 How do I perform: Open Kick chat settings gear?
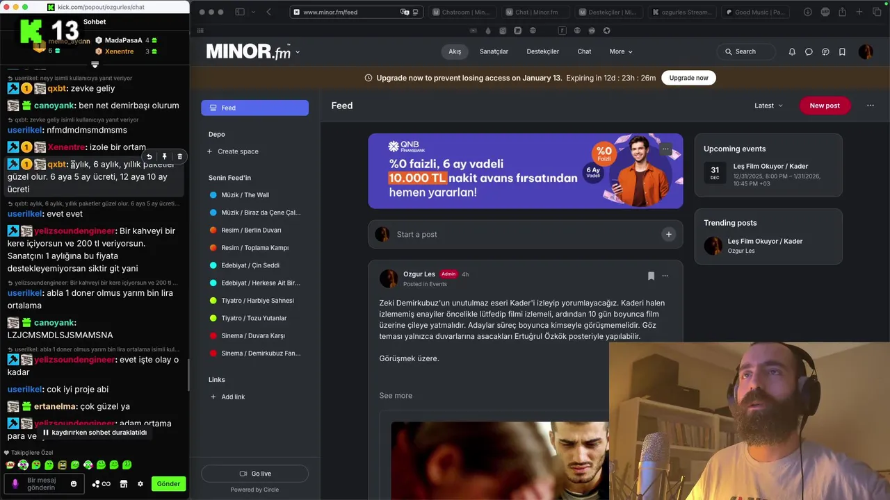click(x=140, y=484)
